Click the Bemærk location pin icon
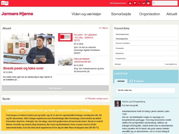The image size is (179, 134). [x=135, y=81]
